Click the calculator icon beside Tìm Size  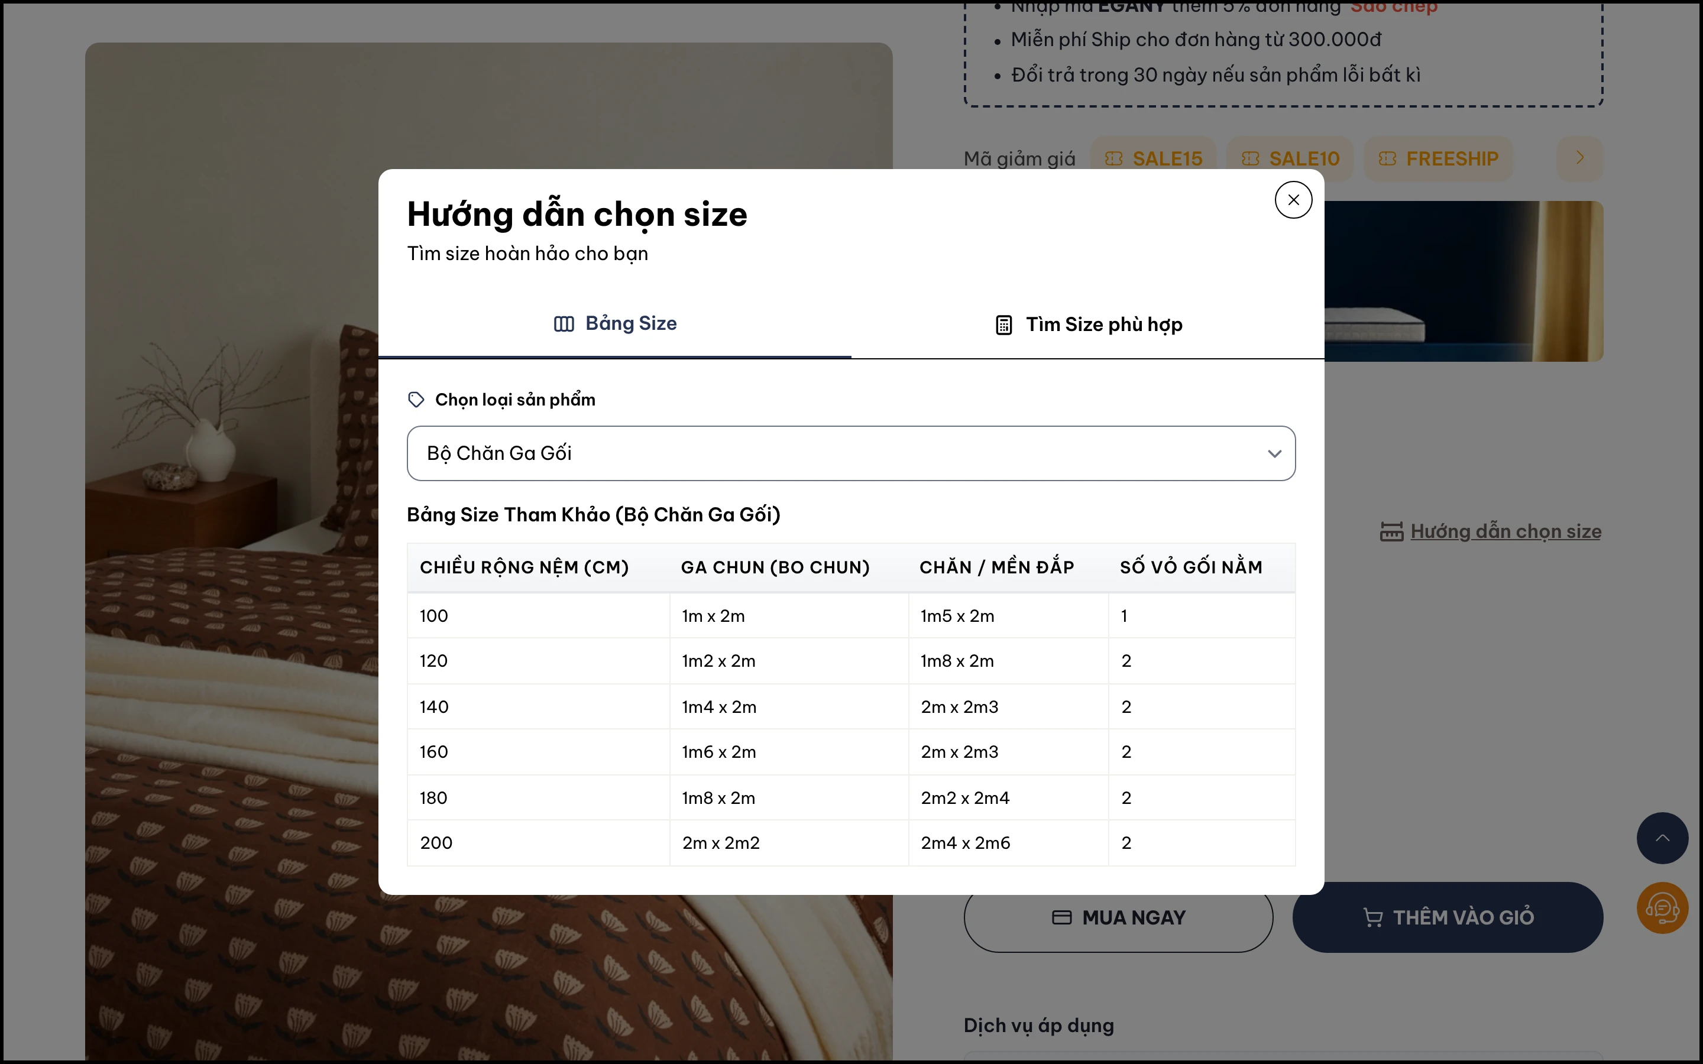click(x=1003, y=325)
